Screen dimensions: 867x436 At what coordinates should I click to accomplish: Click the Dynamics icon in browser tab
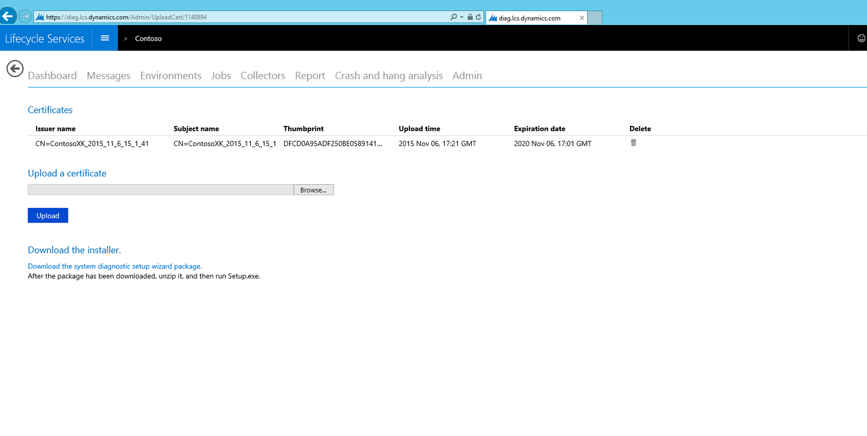pos(492,18)
